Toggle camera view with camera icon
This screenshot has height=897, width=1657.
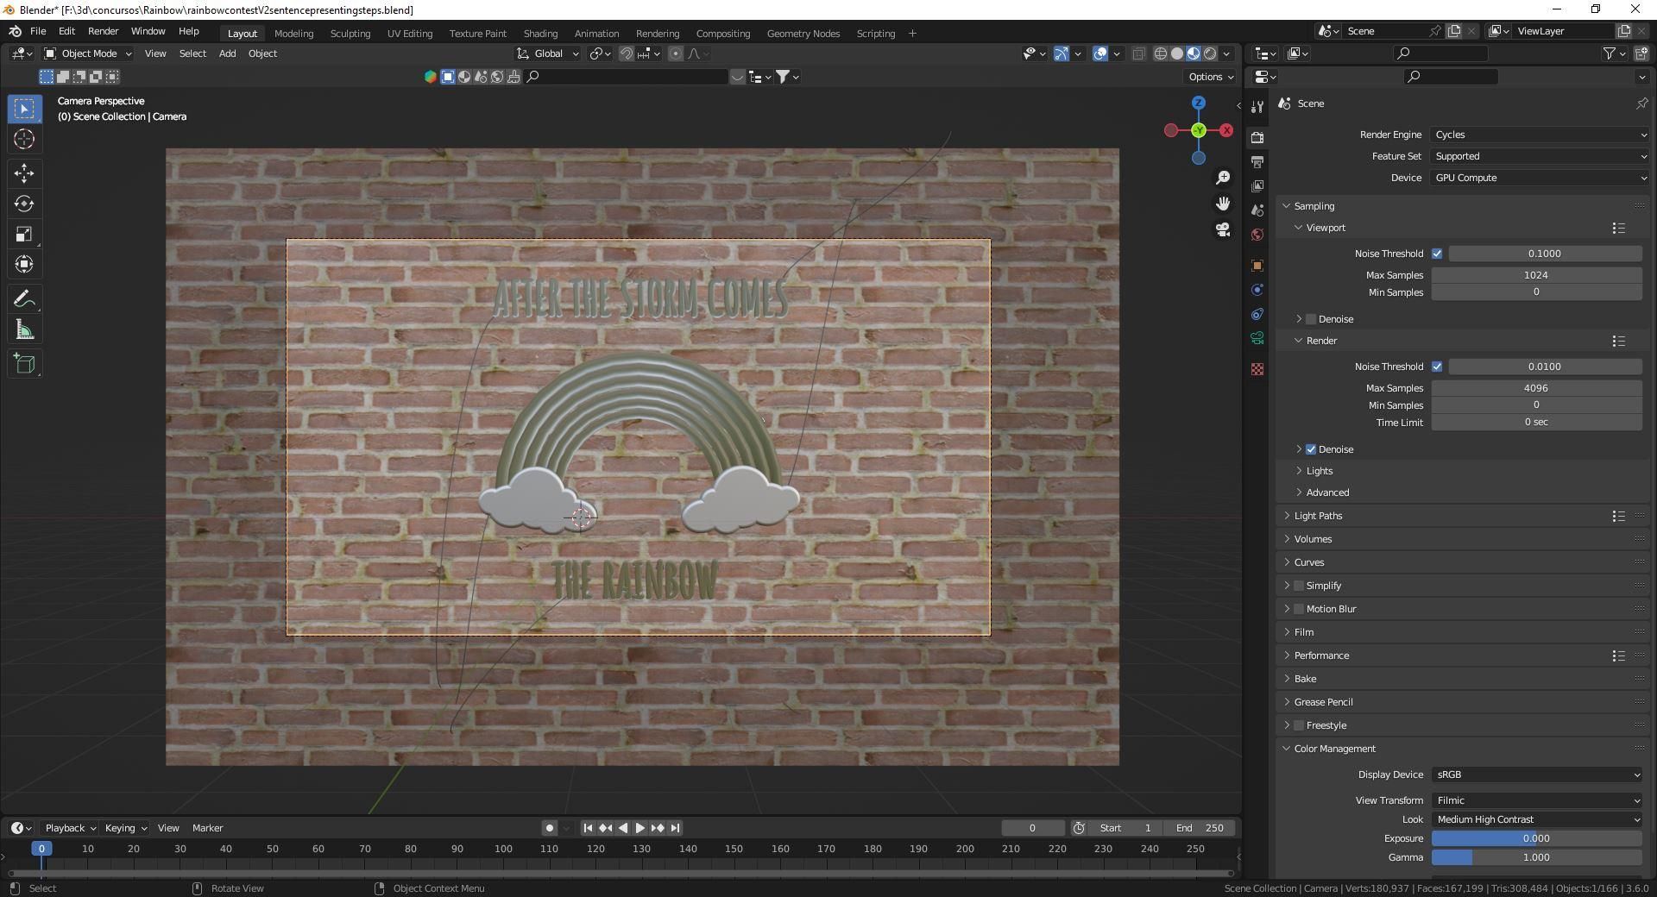coord(1223,230)
